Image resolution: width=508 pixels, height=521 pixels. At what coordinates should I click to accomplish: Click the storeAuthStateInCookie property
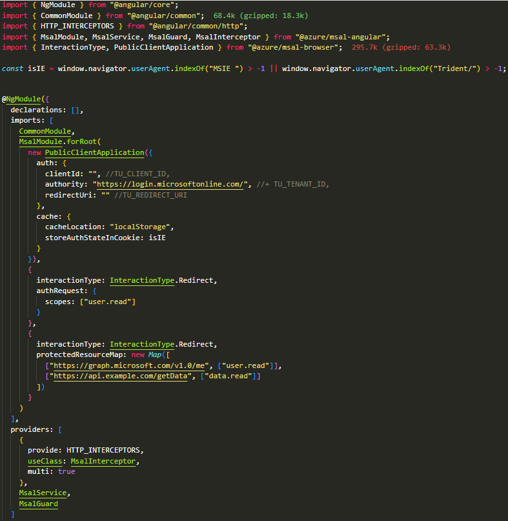click(x=92, y=238)
